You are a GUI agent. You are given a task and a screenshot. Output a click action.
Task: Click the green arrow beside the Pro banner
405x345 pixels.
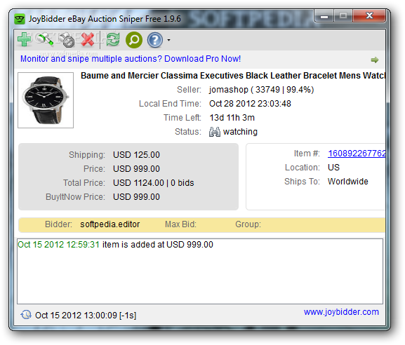click(x=375, y=60)
